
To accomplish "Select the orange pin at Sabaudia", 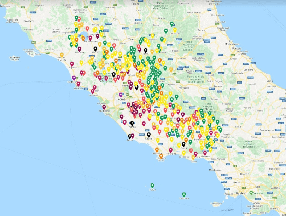I will coord(157,150).
